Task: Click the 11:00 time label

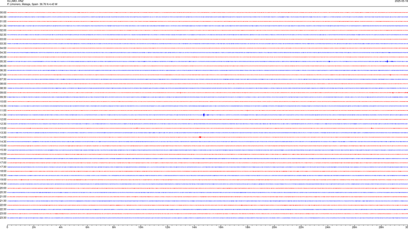Action: (x=3, y=111)
